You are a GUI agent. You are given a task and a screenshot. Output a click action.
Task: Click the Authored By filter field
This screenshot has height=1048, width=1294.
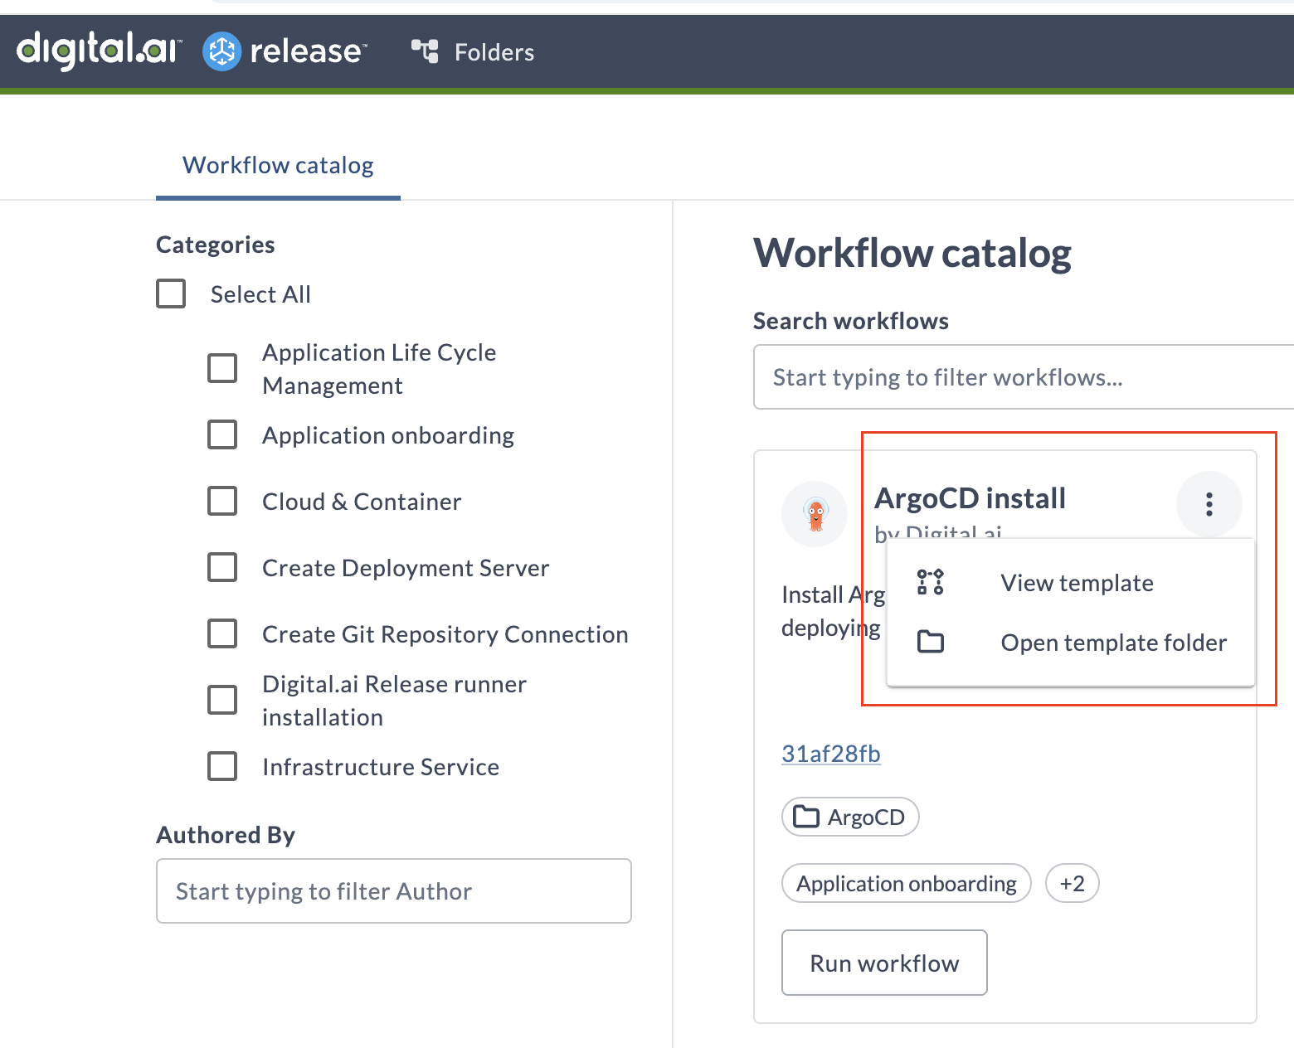click(x=393, y=891)
